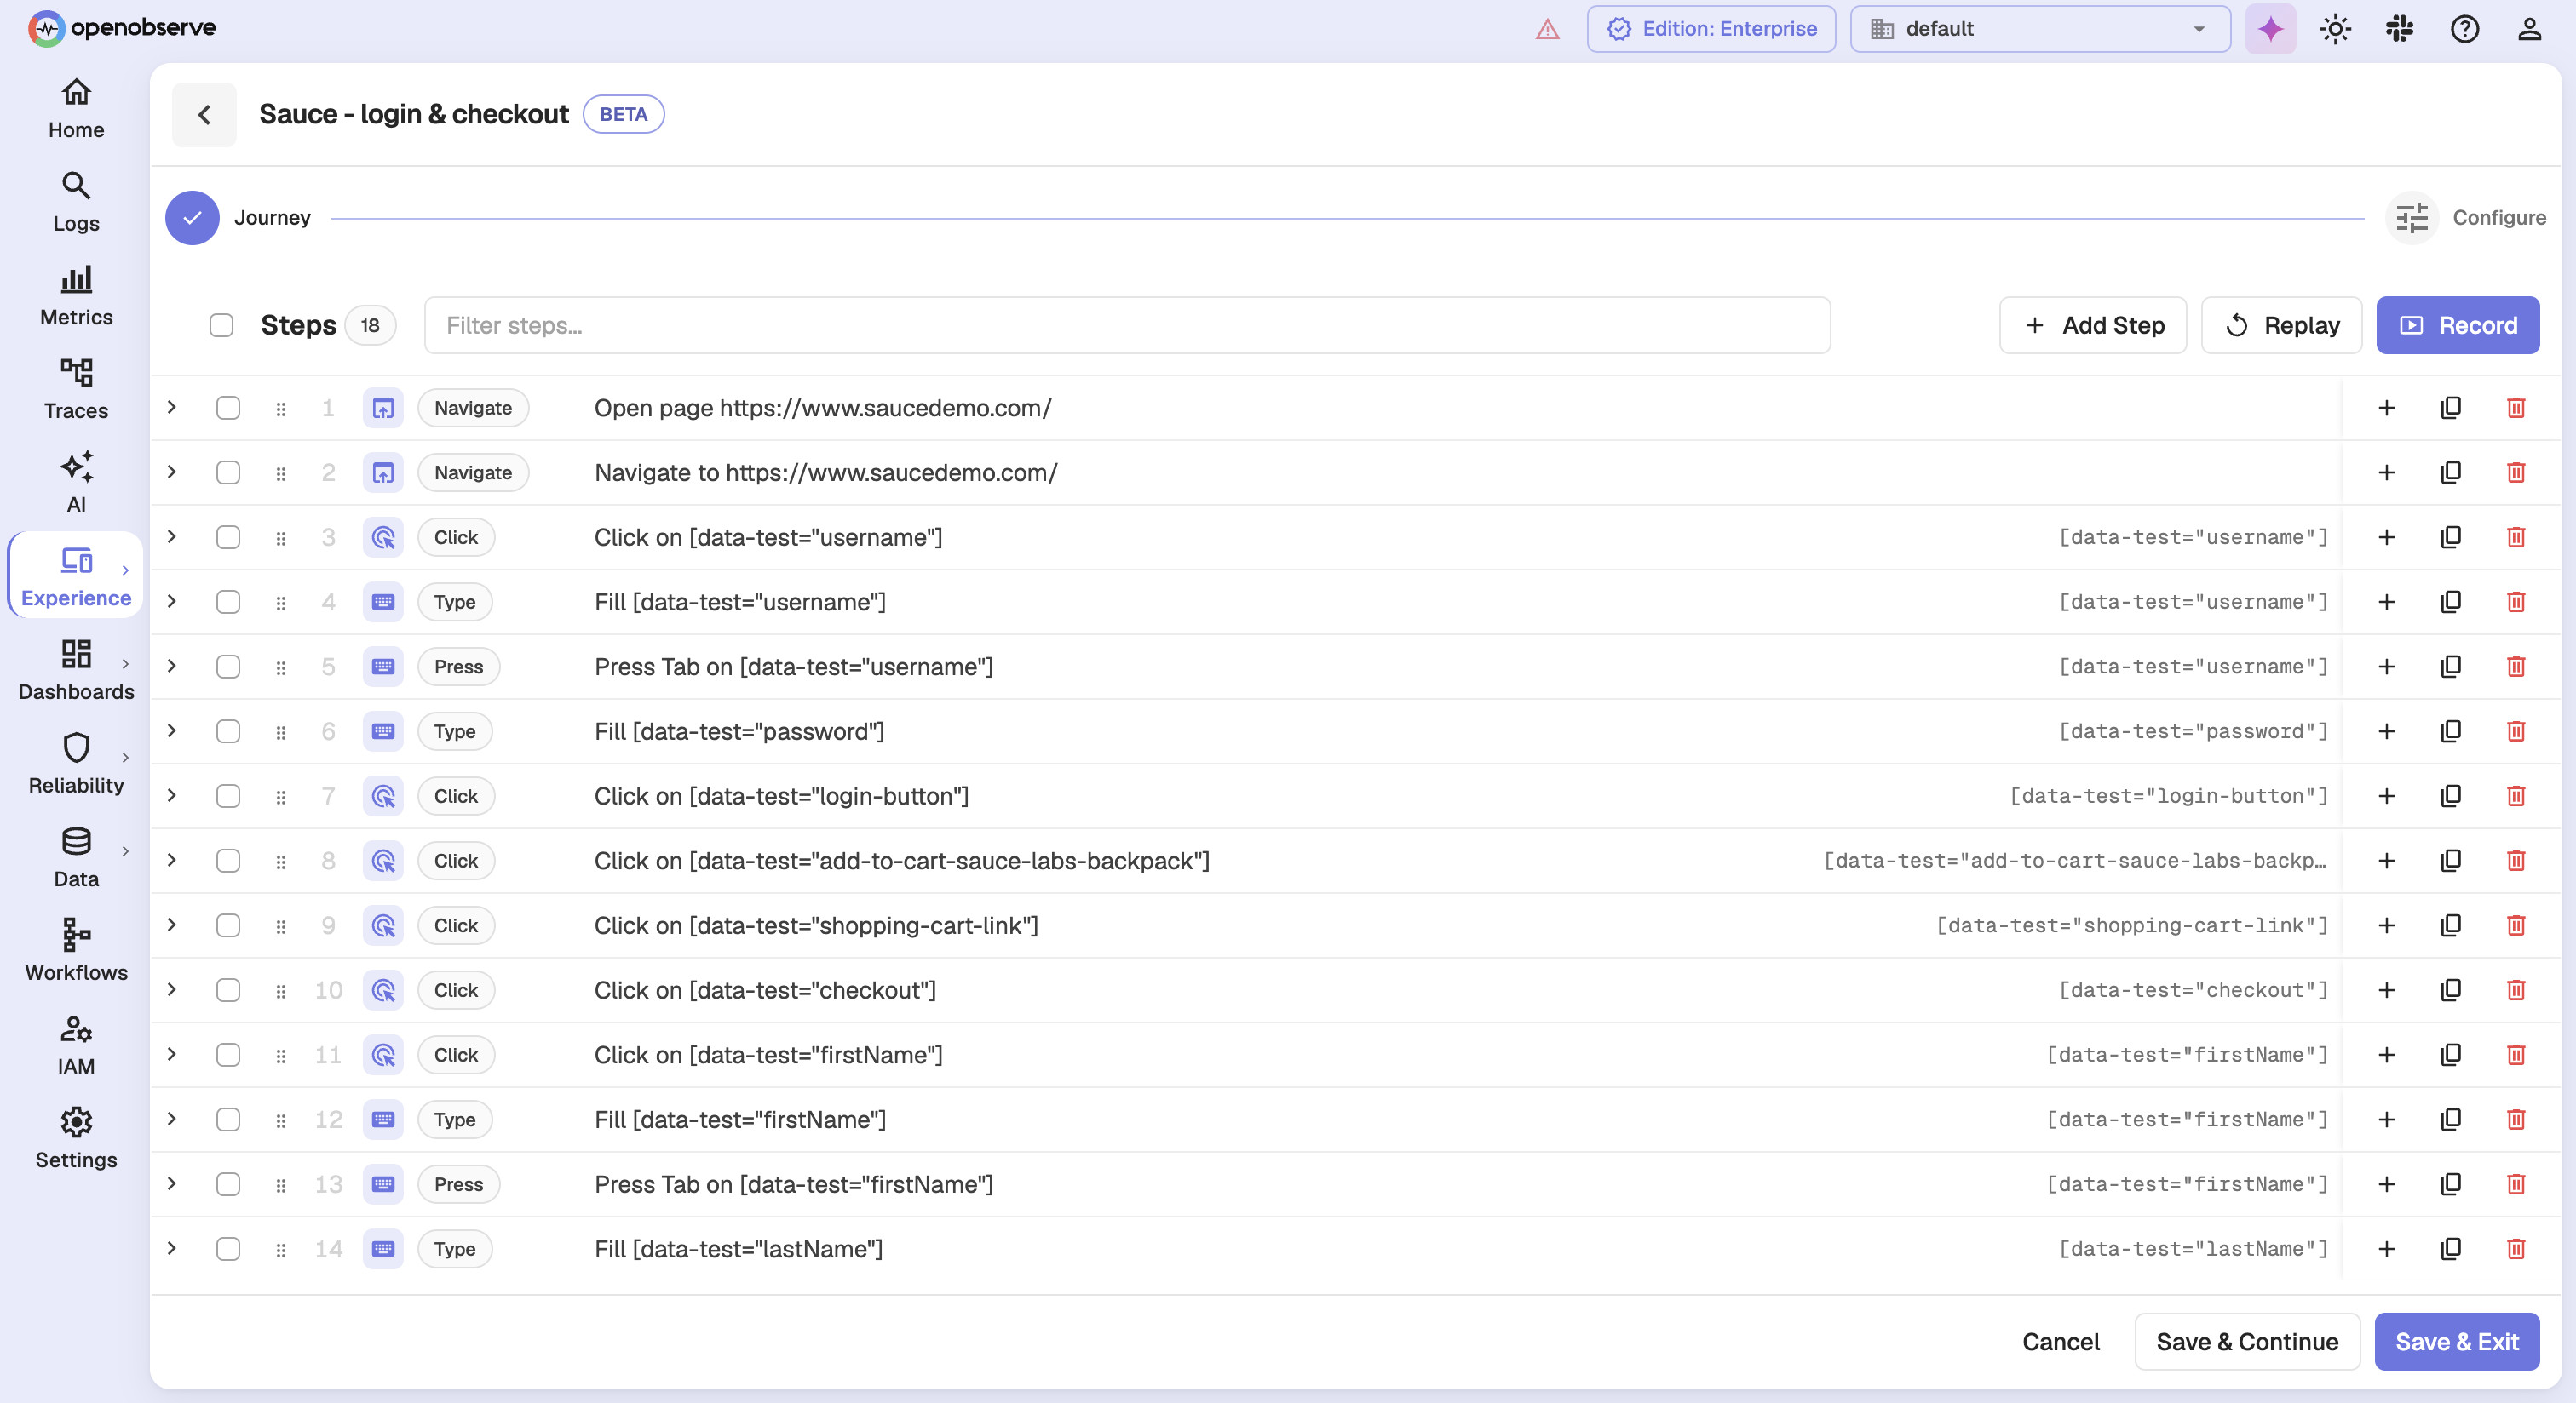
Task: Go to Home in the sidebar
Action: 76,109
